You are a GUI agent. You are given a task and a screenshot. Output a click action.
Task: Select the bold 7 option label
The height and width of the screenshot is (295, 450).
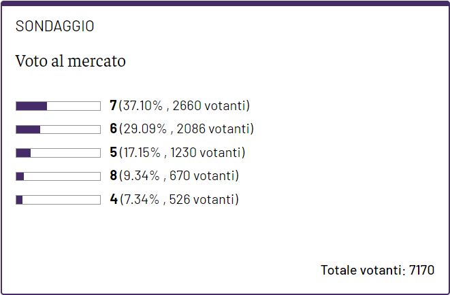113,105
